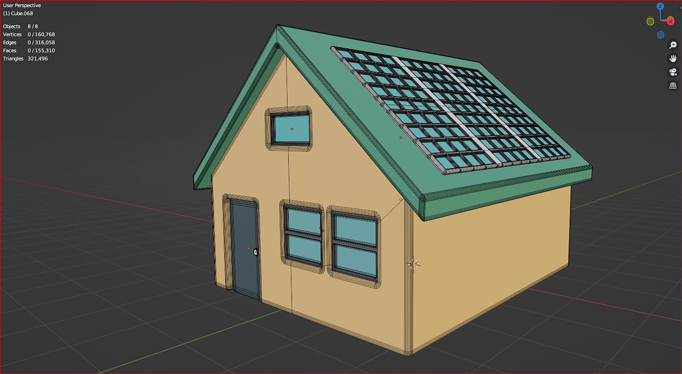
Task: Click the hand pan view icon
Action: tap(673, 59)
